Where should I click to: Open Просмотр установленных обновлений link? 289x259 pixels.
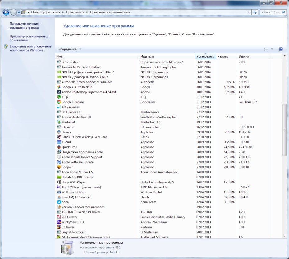[x=29, y=38]
